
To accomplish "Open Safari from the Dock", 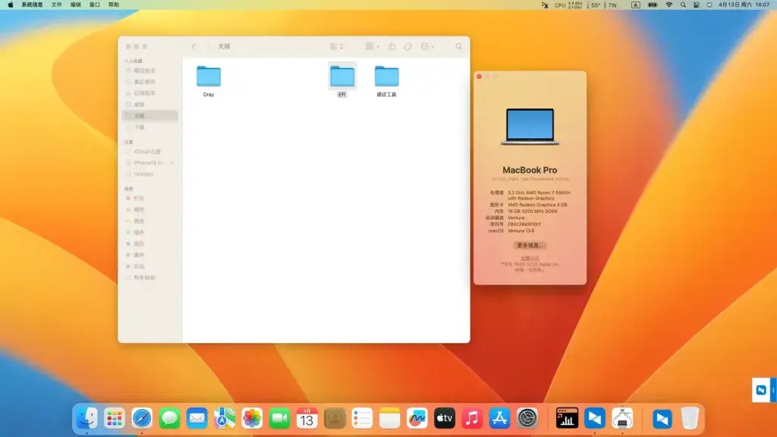I will click(x=142, y=419).
